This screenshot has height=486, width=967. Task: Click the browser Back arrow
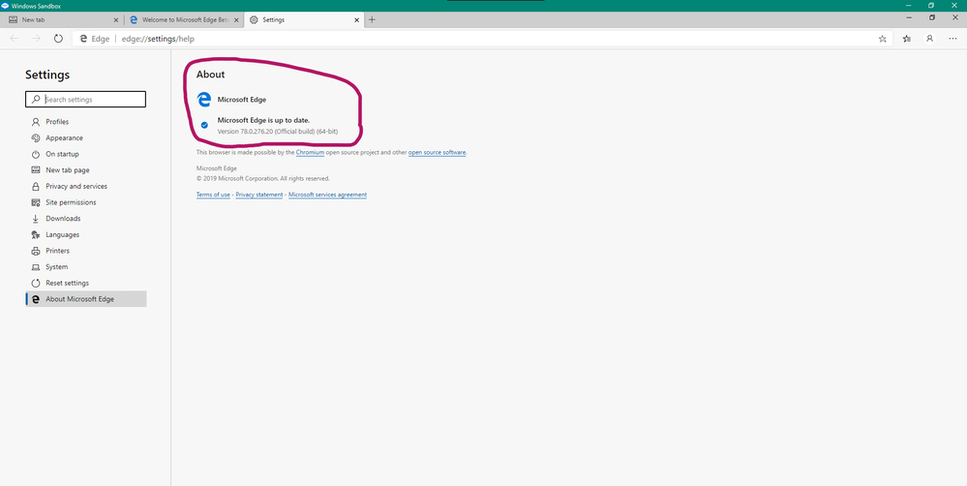(x=15, y=38)
